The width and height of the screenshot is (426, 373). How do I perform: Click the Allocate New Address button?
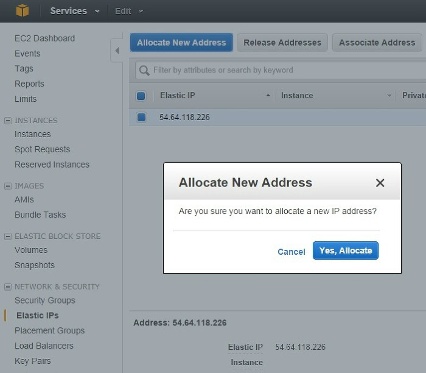coord(181,43)
